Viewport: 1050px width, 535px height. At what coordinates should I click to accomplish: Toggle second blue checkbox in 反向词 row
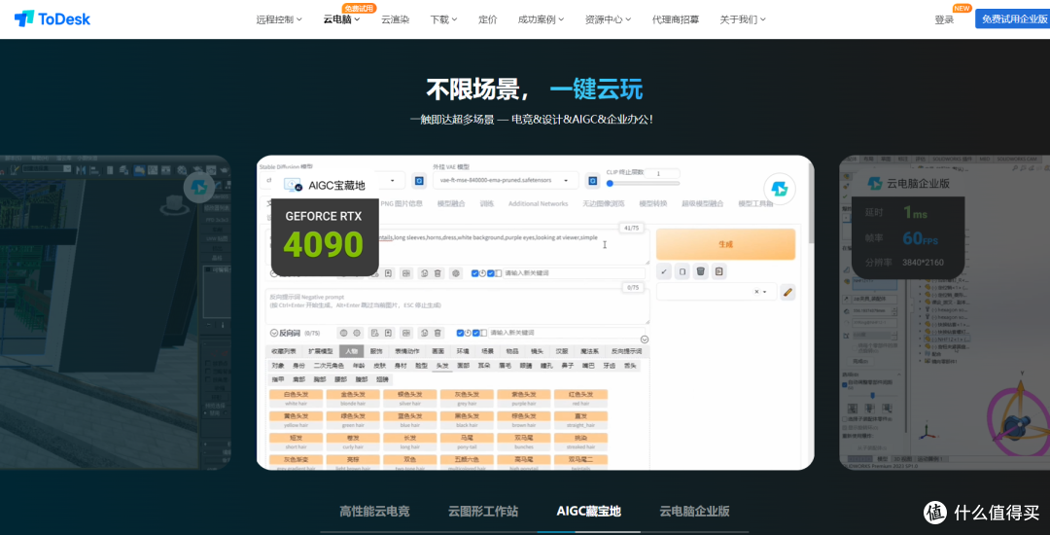475,333
